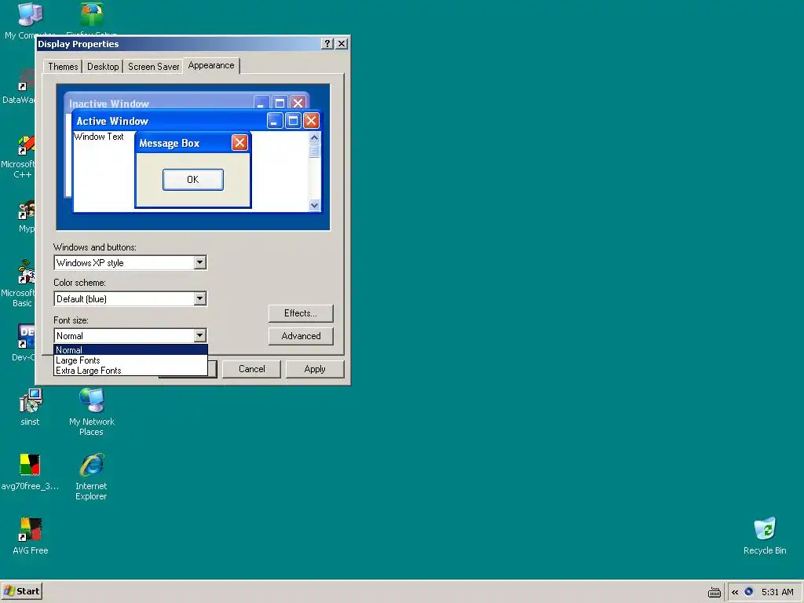Image resolution: width=804 pixels, height=603 pixels.
Task: Open the Color scheme dropdown
Action: (x=200, y=298)
